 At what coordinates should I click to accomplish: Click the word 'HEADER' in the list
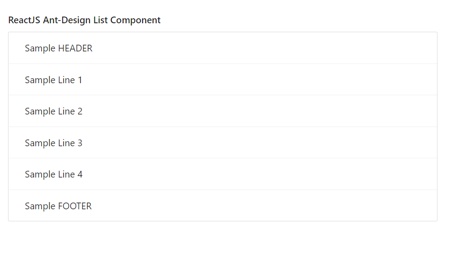pos(75,48)
